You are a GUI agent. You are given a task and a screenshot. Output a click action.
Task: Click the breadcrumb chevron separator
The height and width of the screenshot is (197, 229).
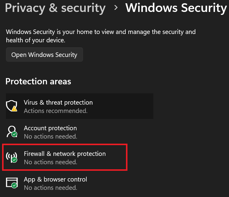pos(116,8)
